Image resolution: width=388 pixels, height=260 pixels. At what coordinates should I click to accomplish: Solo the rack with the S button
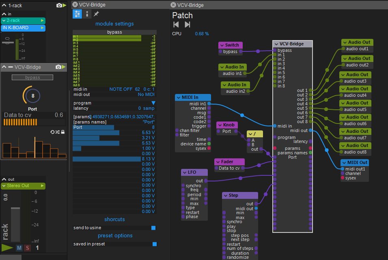point(28,248)
